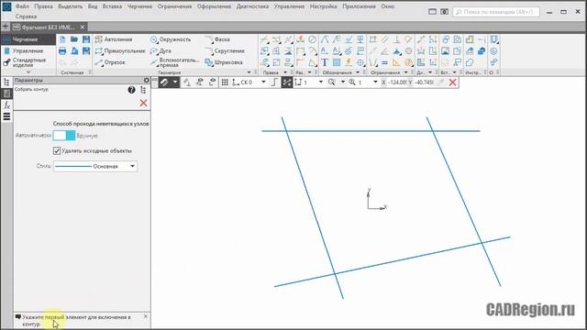Viewport: 587px width, 330px height.
Task: Select the Окружность circle tool
Action: click(171, 39)
